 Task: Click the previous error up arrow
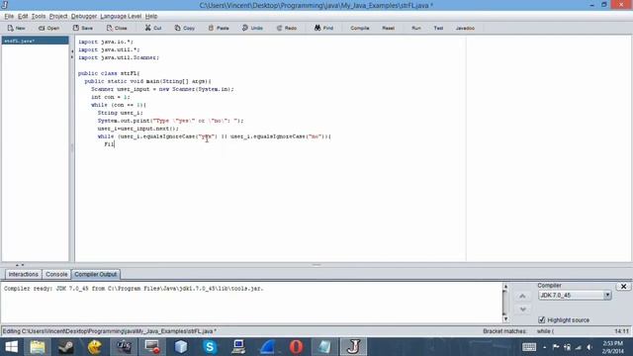pyautogui.click(x=522, y=297)
